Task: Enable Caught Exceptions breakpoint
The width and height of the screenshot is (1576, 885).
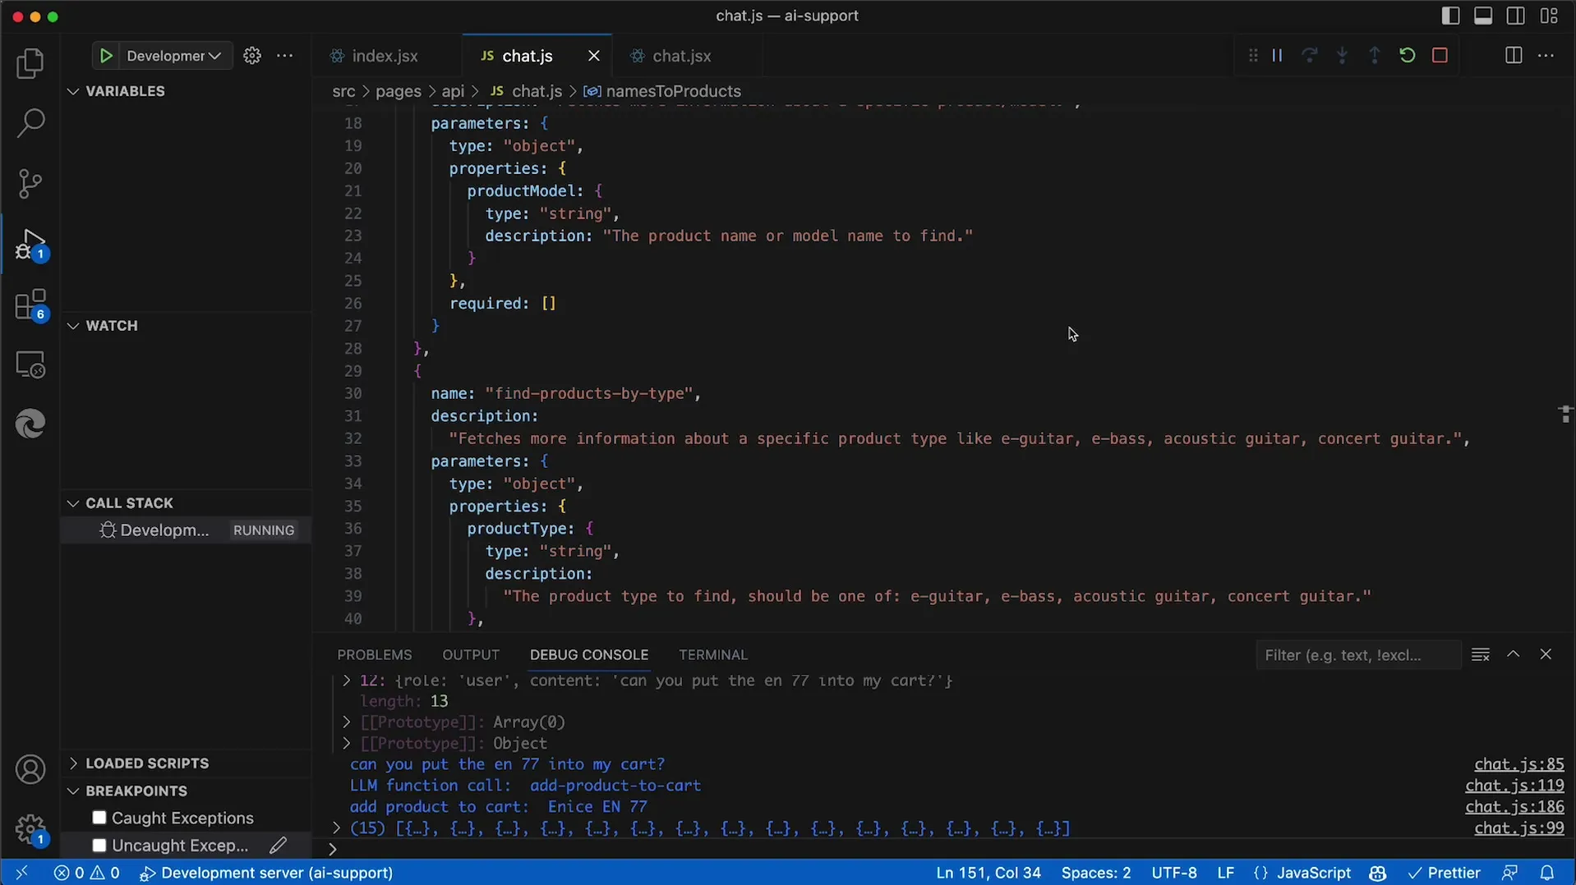Action: [x=99, y=818]
